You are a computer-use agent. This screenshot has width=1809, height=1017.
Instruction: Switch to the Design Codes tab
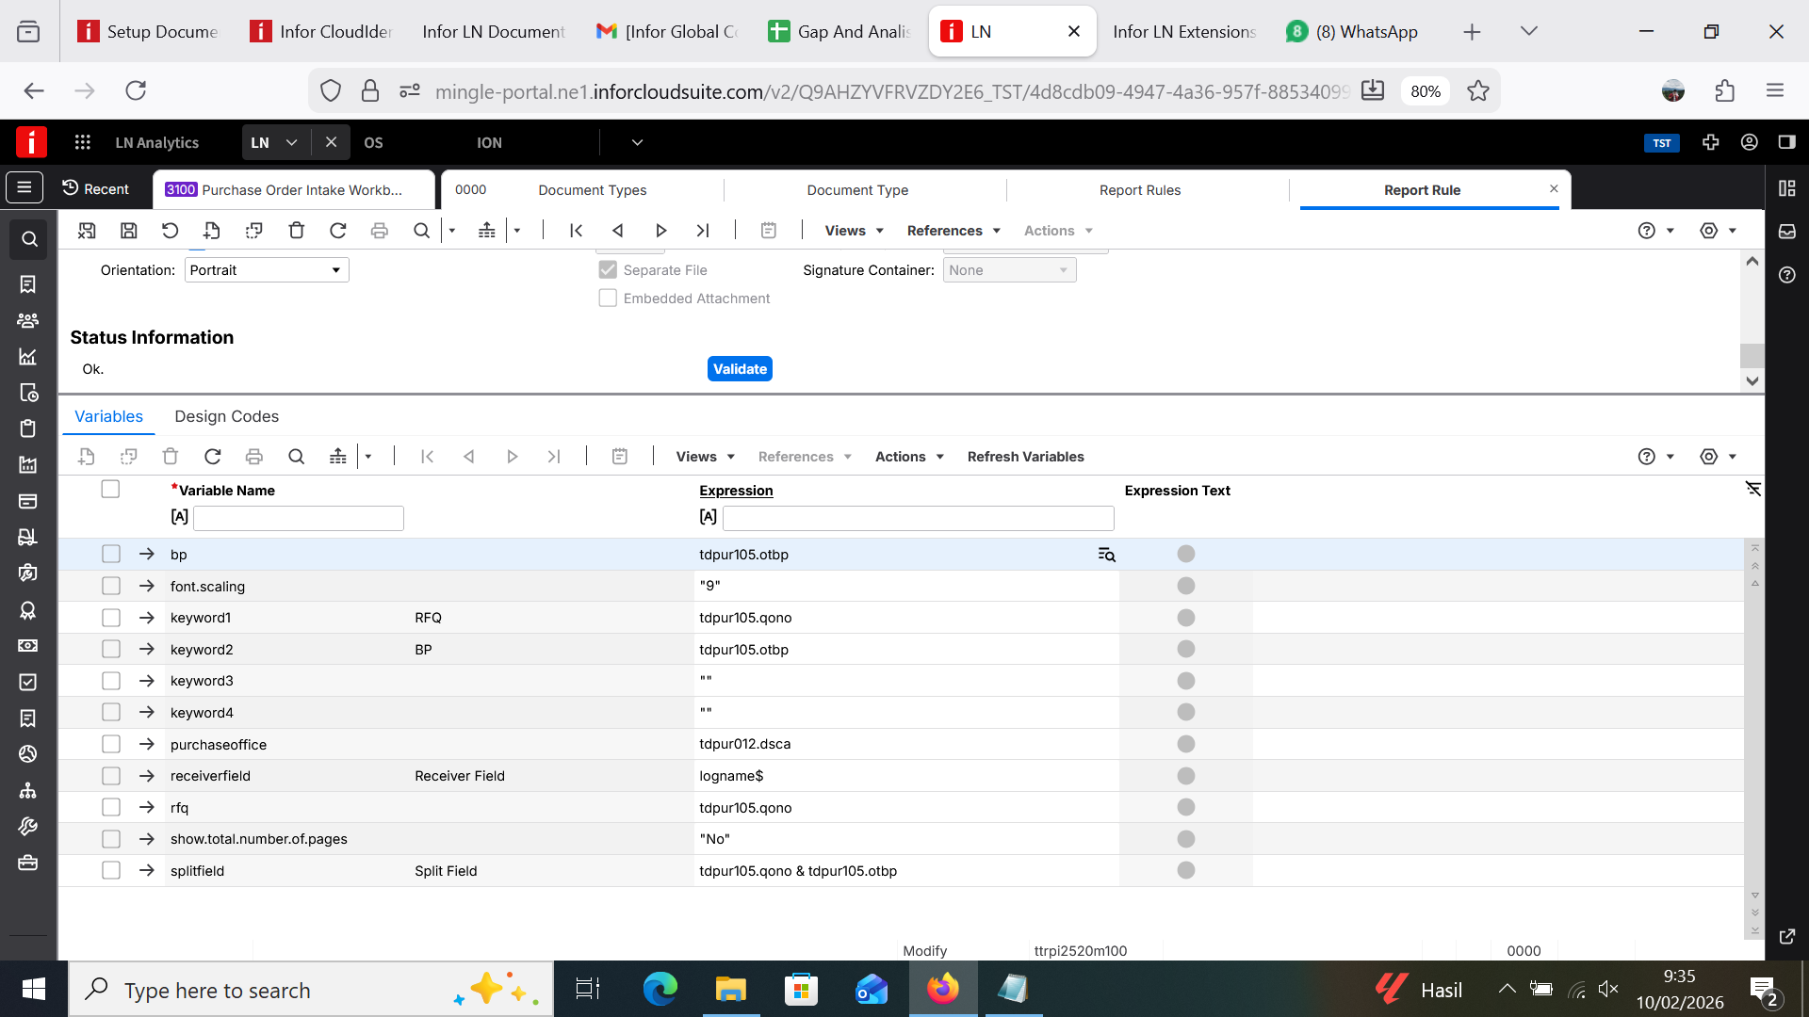click(x=226, y=416)
